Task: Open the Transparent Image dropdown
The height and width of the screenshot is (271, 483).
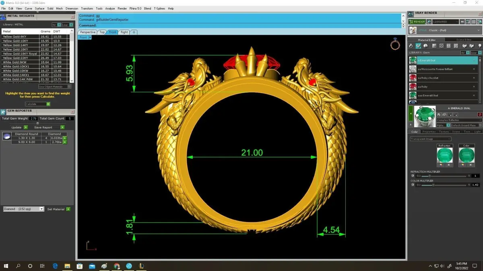Action: [x=430, y=139]
